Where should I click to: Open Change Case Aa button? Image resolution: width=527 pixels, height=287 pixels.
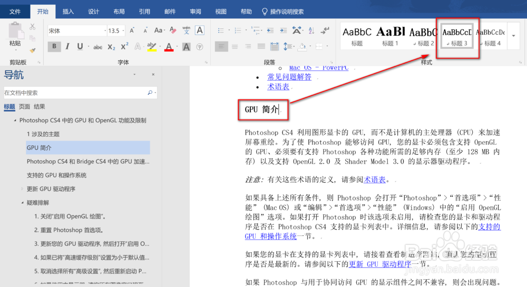click(x=158, y=31)
